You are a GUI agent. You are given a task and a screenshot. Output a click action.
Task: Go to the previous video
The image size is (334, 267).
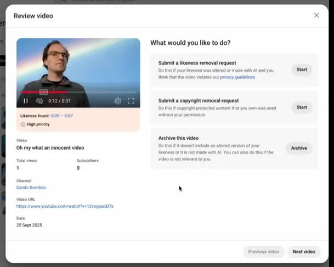tap(264, 252)
